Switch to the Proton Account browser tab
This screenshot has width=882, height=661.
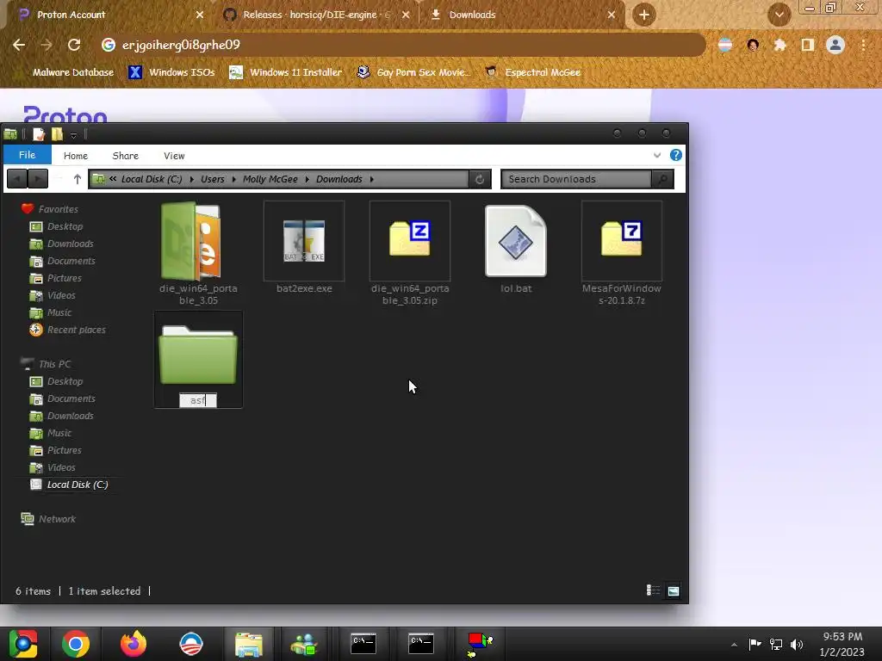(109, 15)
